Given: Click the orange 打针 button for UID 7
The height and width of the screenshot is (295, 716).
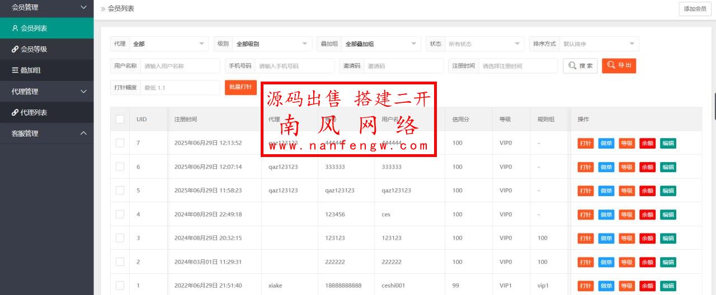Looking at the screenshot, I should click(x=585, y=143).
